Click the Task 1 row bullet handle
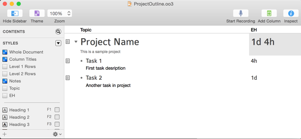This screenshot has height=139, width=301. tap(82, 61)
